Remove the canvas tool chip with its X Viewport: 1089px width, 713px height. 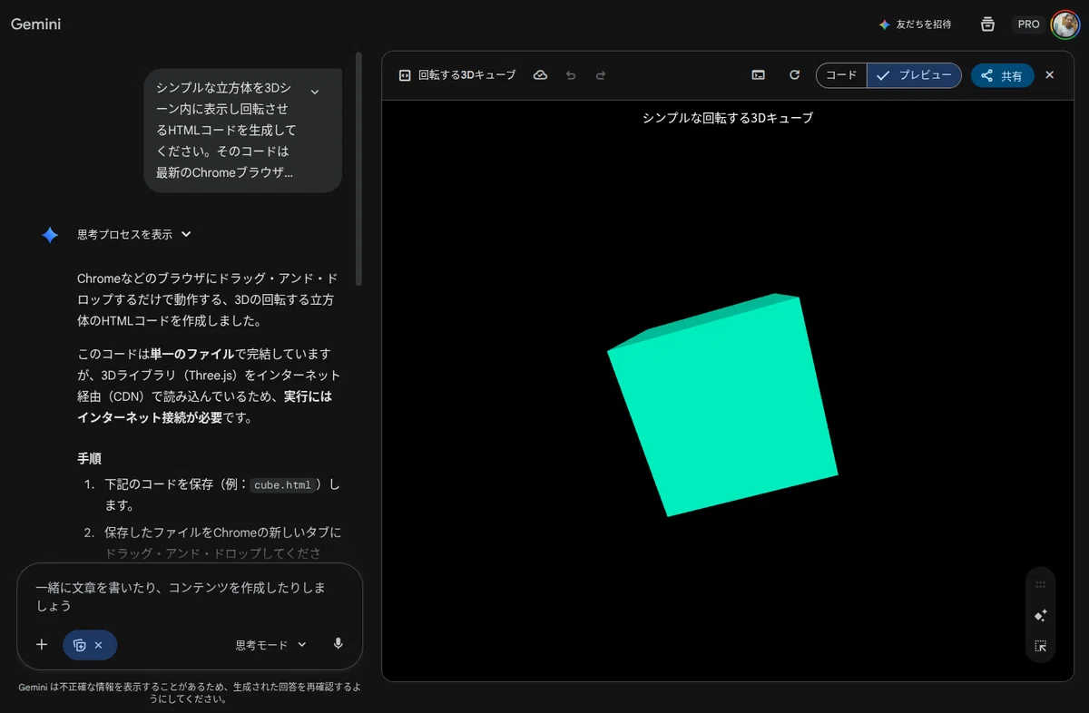pos(98,645)
